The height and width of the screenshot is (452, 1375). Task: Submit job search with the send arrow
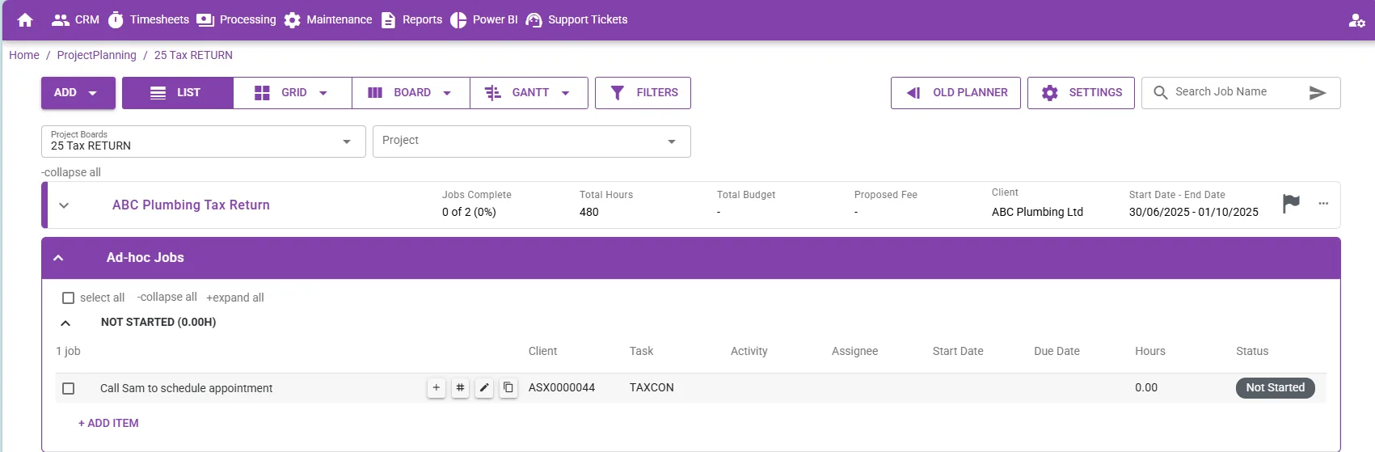(x=1318, y=93)
